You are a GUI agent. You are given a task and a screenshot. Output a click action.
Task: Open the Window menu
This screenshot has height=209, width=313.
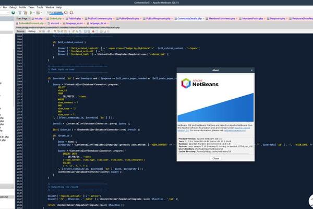click(x=50, y=7)
